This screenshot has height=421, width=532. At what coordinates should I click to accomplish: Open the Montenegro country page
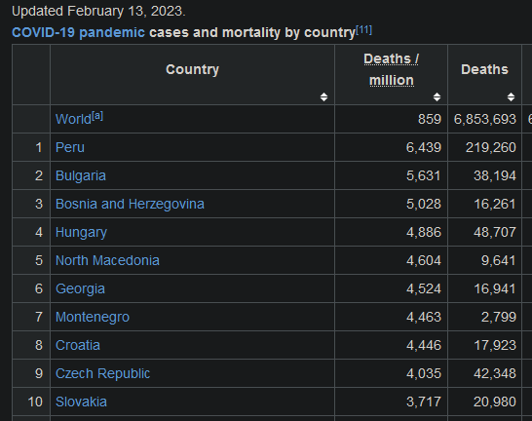(x=93, y=317)
